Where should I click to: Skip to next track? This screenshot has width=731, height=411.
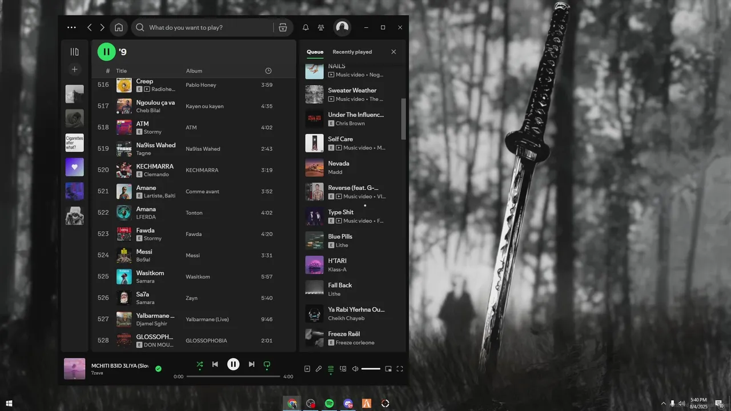251,364
